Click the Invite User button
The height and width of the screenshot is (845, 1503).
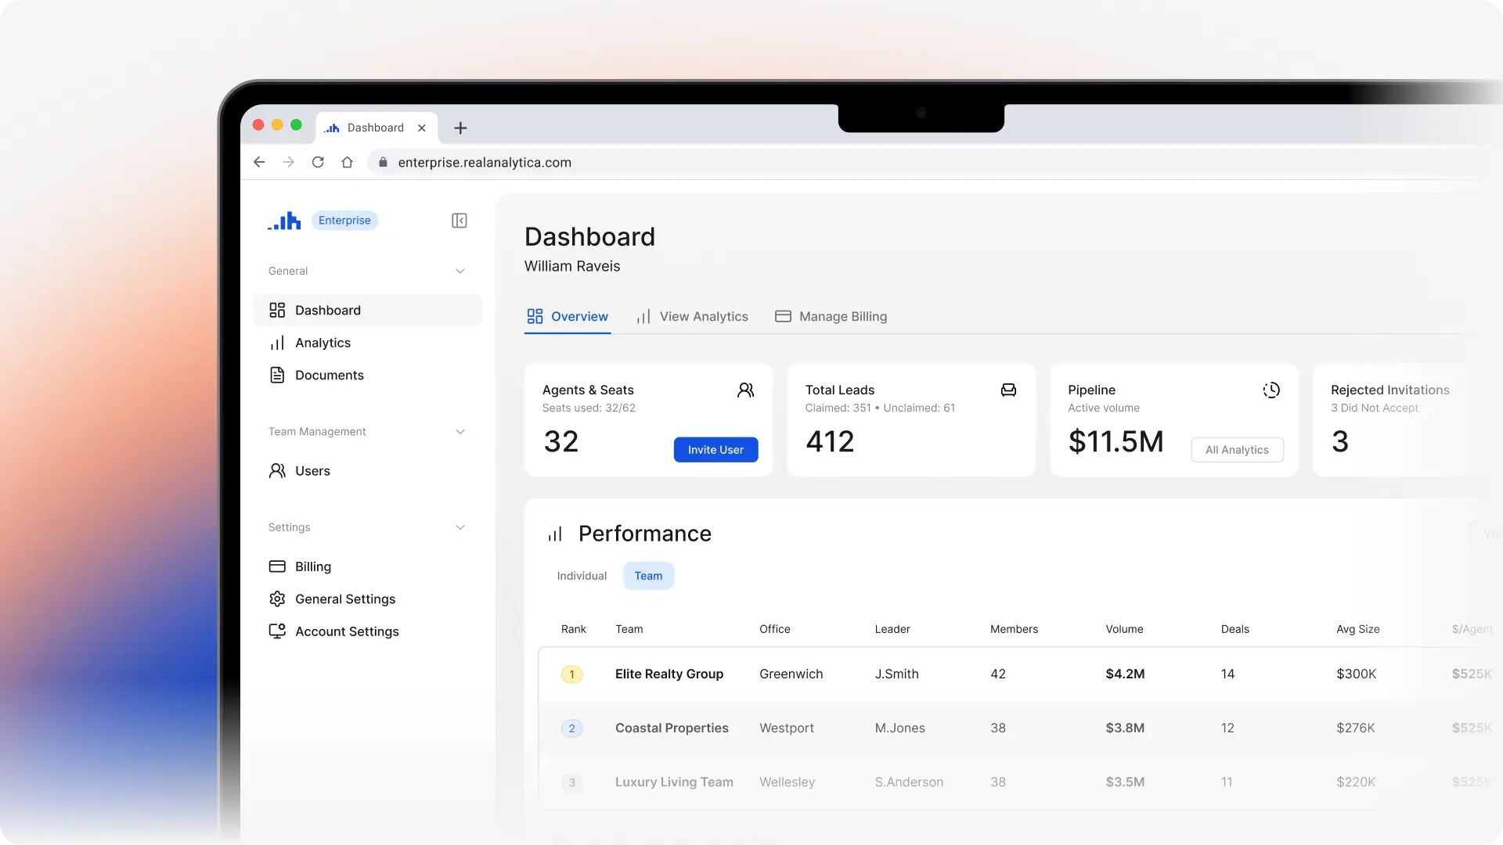(715, 449)
